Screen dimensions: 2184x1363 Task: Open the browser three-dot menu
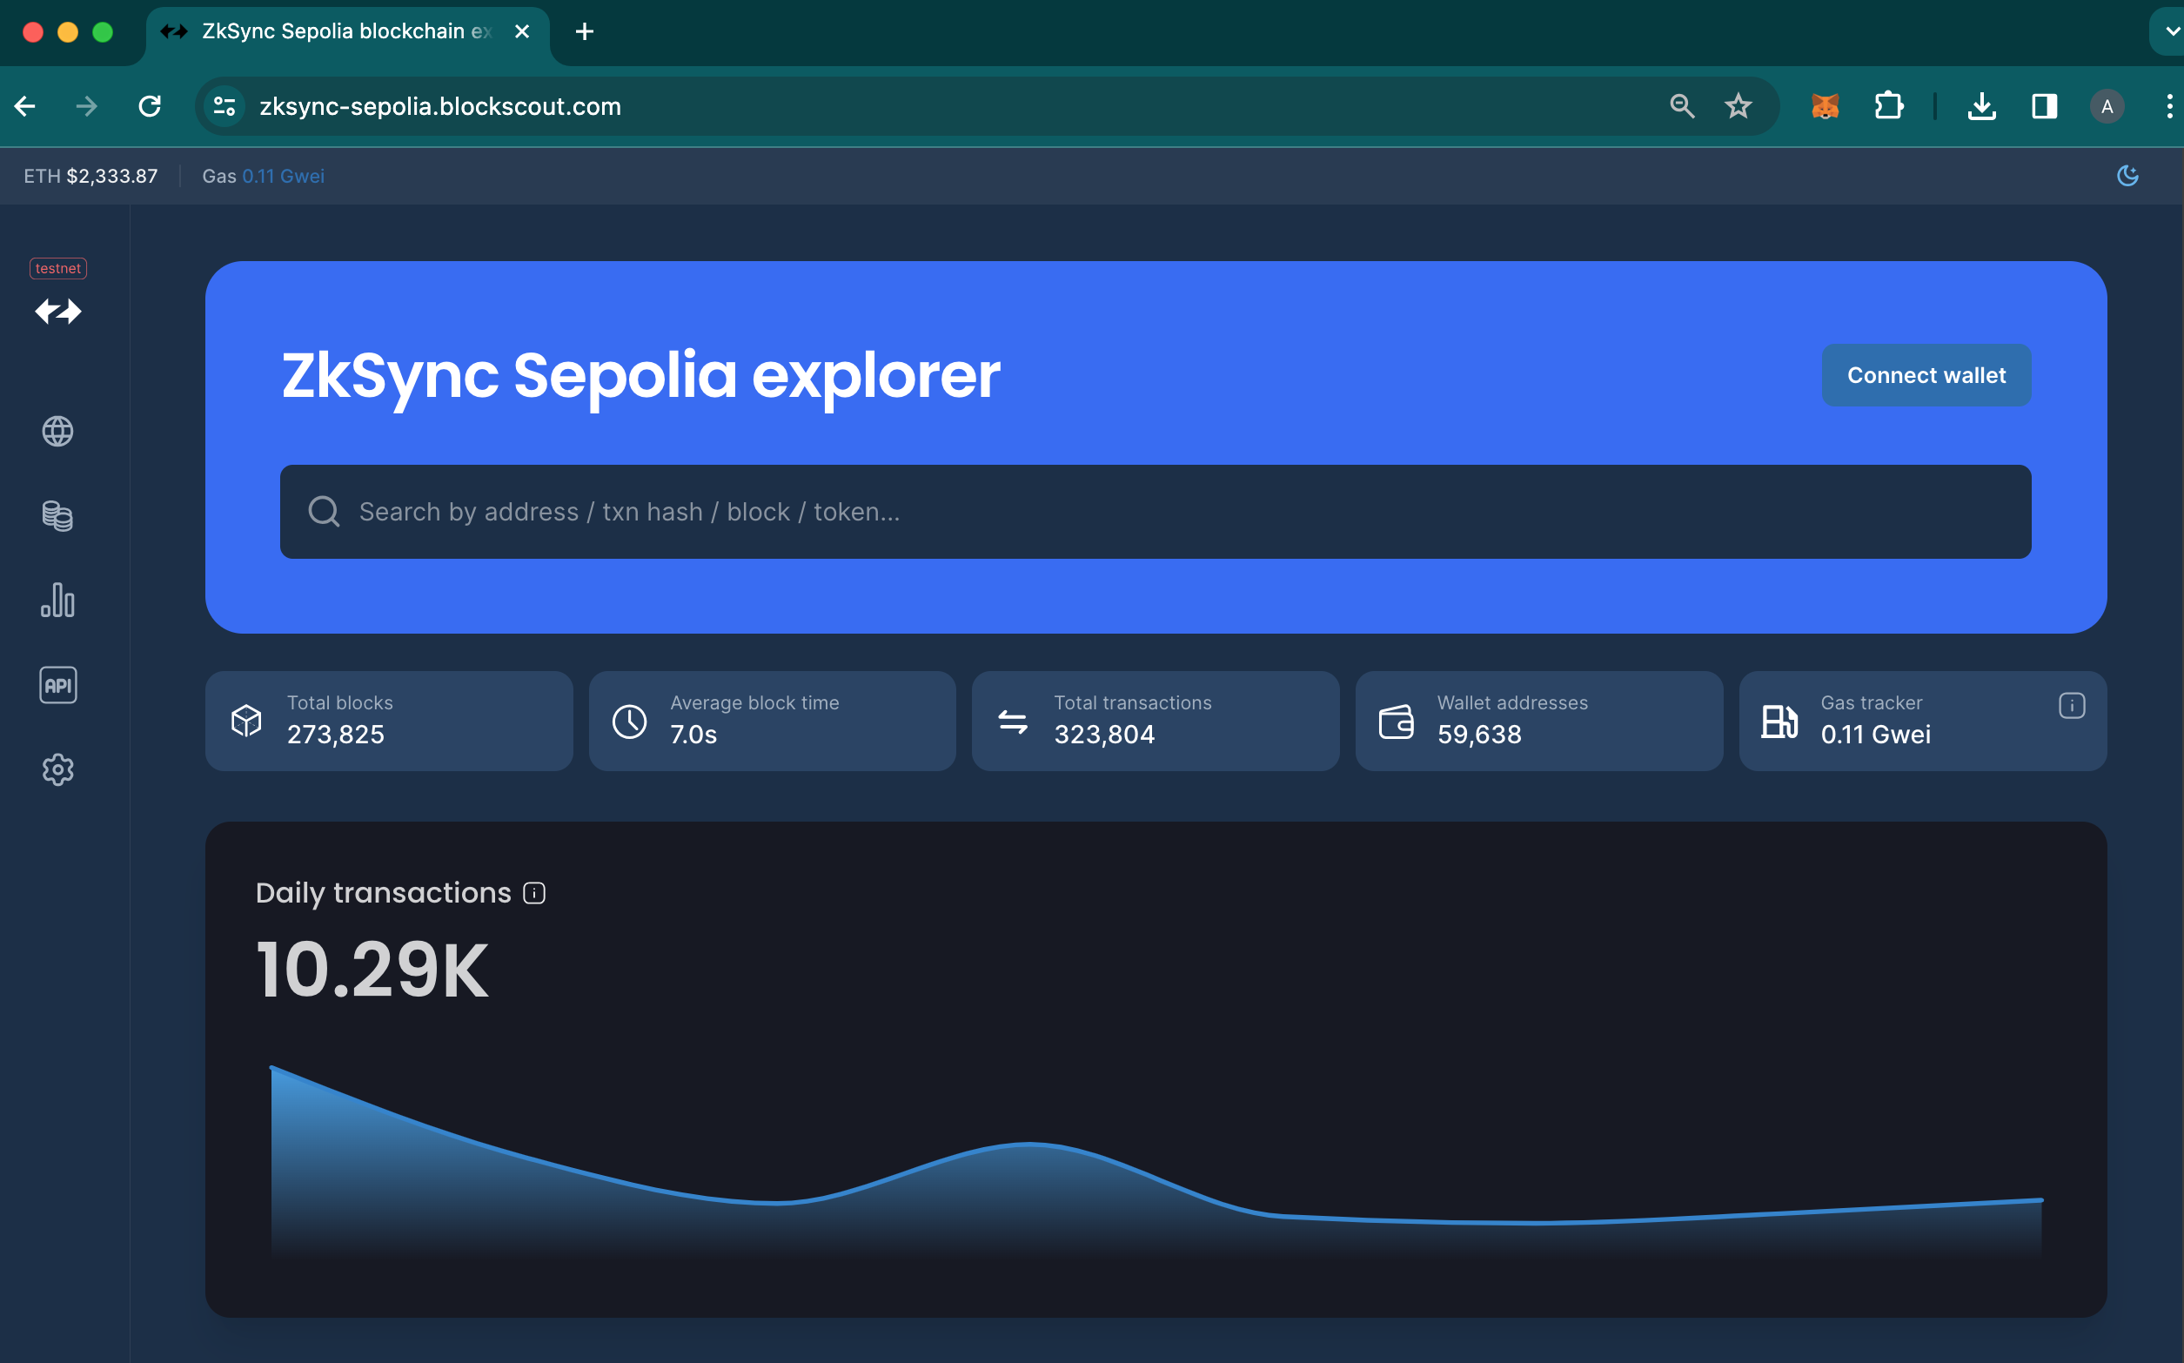[x=2169, y=105]
